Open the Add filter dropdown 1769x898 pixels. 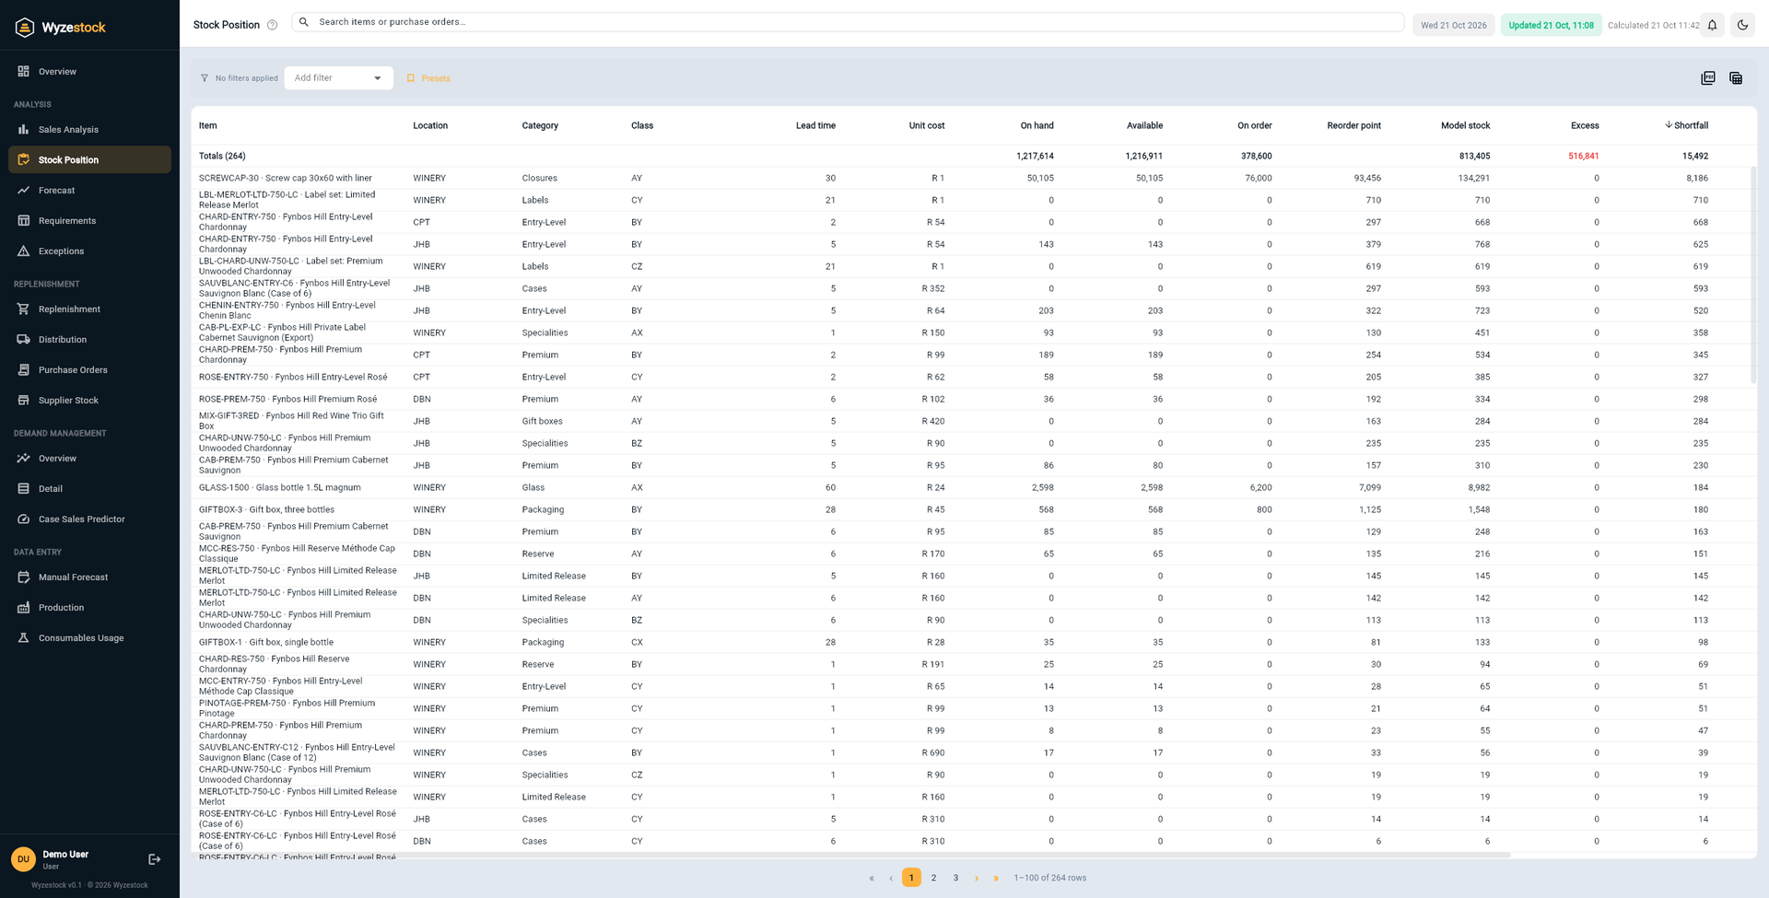pos(338,78)
